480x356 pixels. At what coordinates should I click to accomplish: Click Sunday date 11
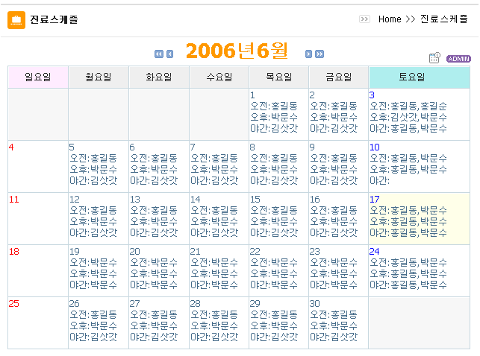(14, 200)
